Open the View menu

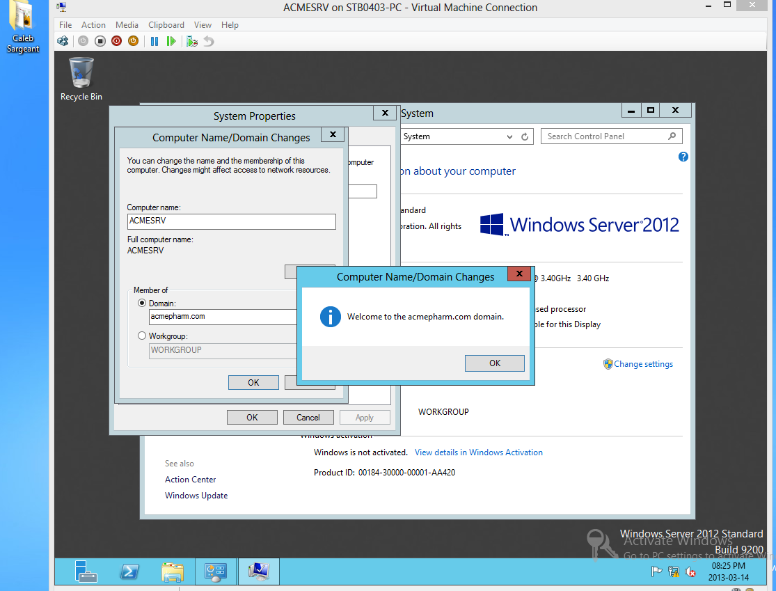coord(203,25)
